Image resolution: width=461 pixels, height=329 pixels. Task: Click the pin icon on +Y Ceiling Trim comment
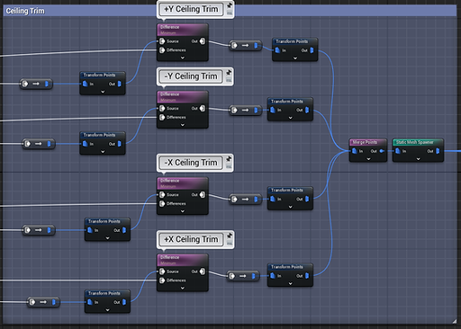click(x=230, y=5)
